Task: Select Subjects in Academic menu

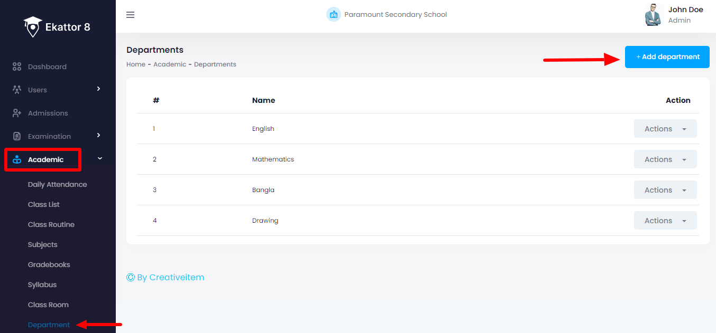Action: point(42,244)
